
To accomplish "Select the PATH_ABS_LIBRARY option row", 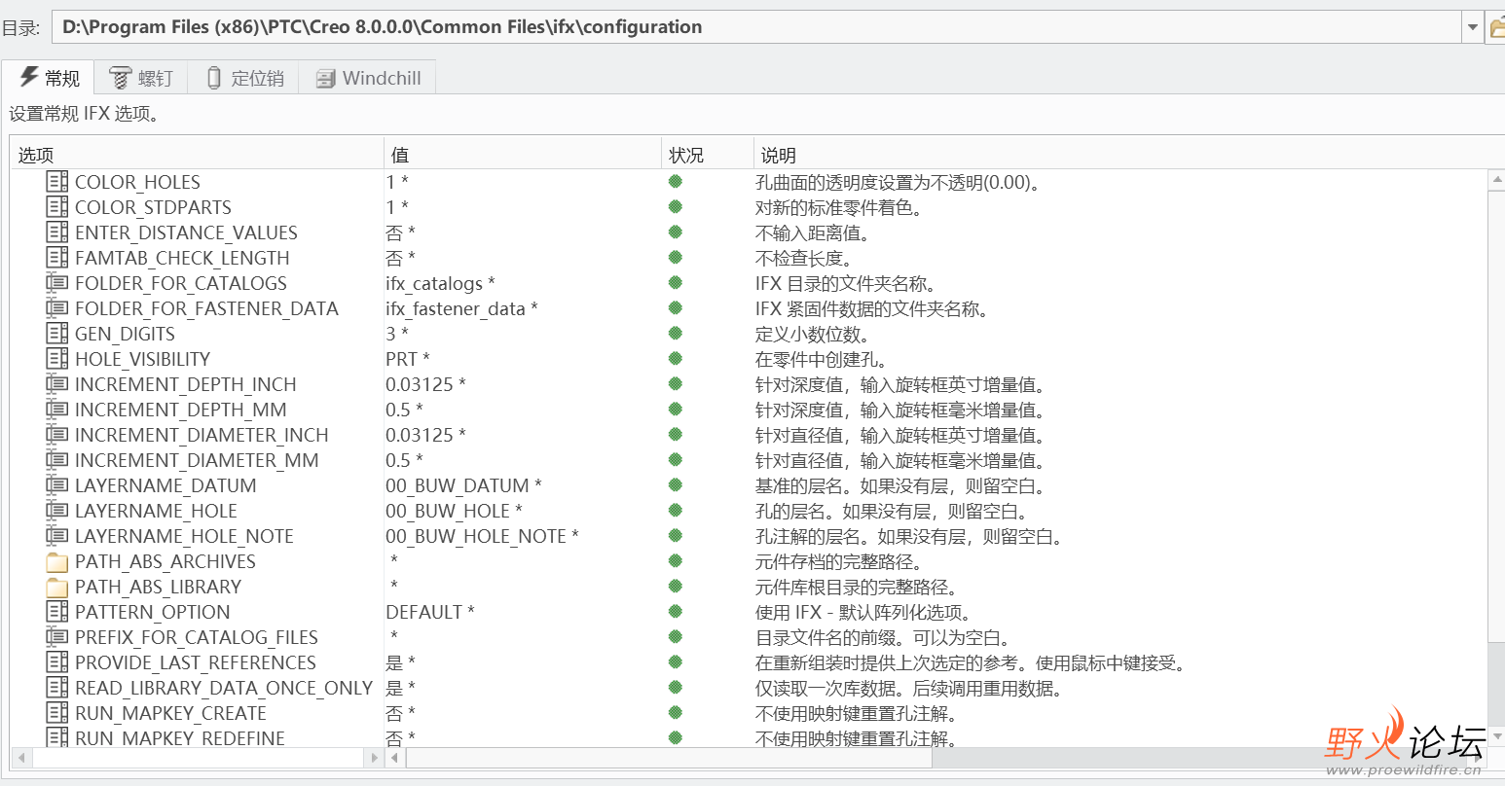I will [750, 587].
